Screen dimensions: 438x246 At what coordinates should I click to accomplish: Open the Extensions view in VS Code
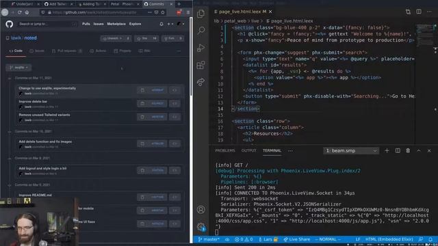(201, 65)
